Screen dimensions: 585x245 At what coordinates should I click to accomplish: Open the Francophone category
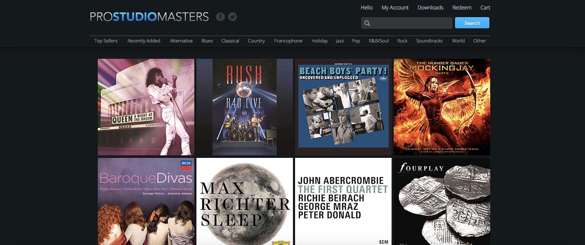coord(288,41)
